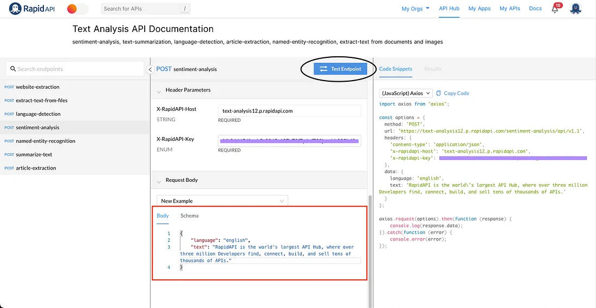Click the "language": "english" line in body
The width and height of the screenshot is (596, 308).
[221, 240]
